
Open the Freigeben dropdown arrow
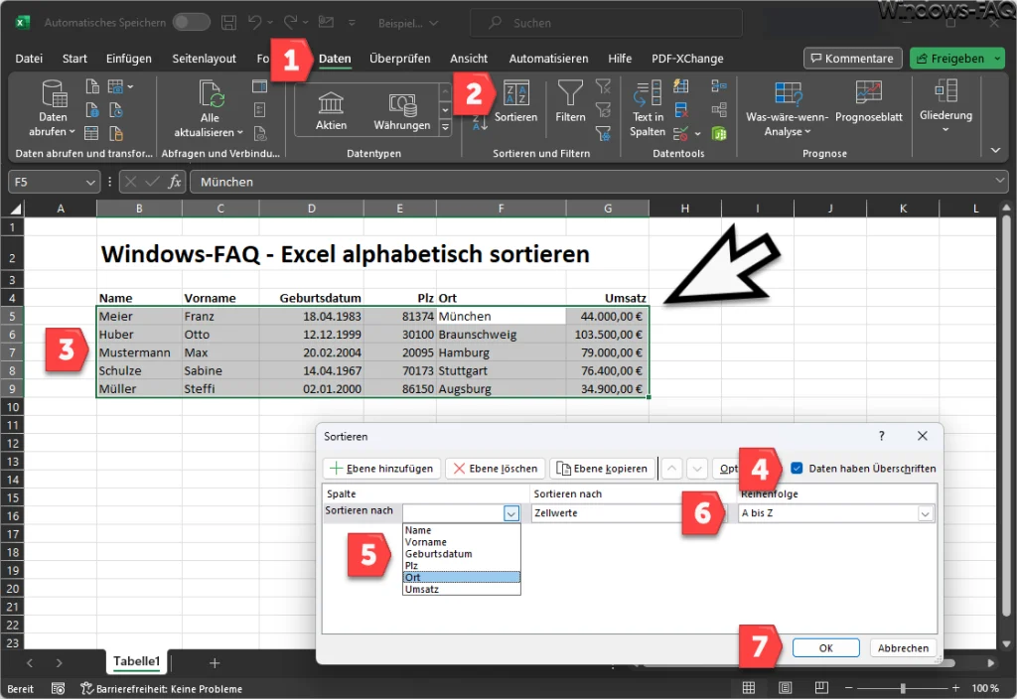997,59
